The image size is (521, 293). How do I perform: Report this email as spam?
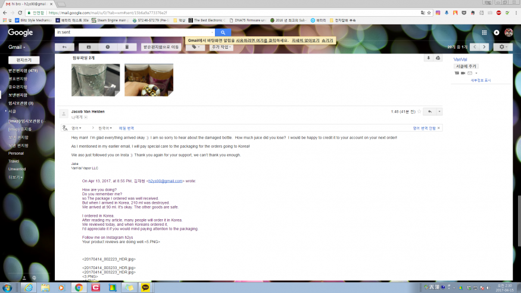click(107, 46)
